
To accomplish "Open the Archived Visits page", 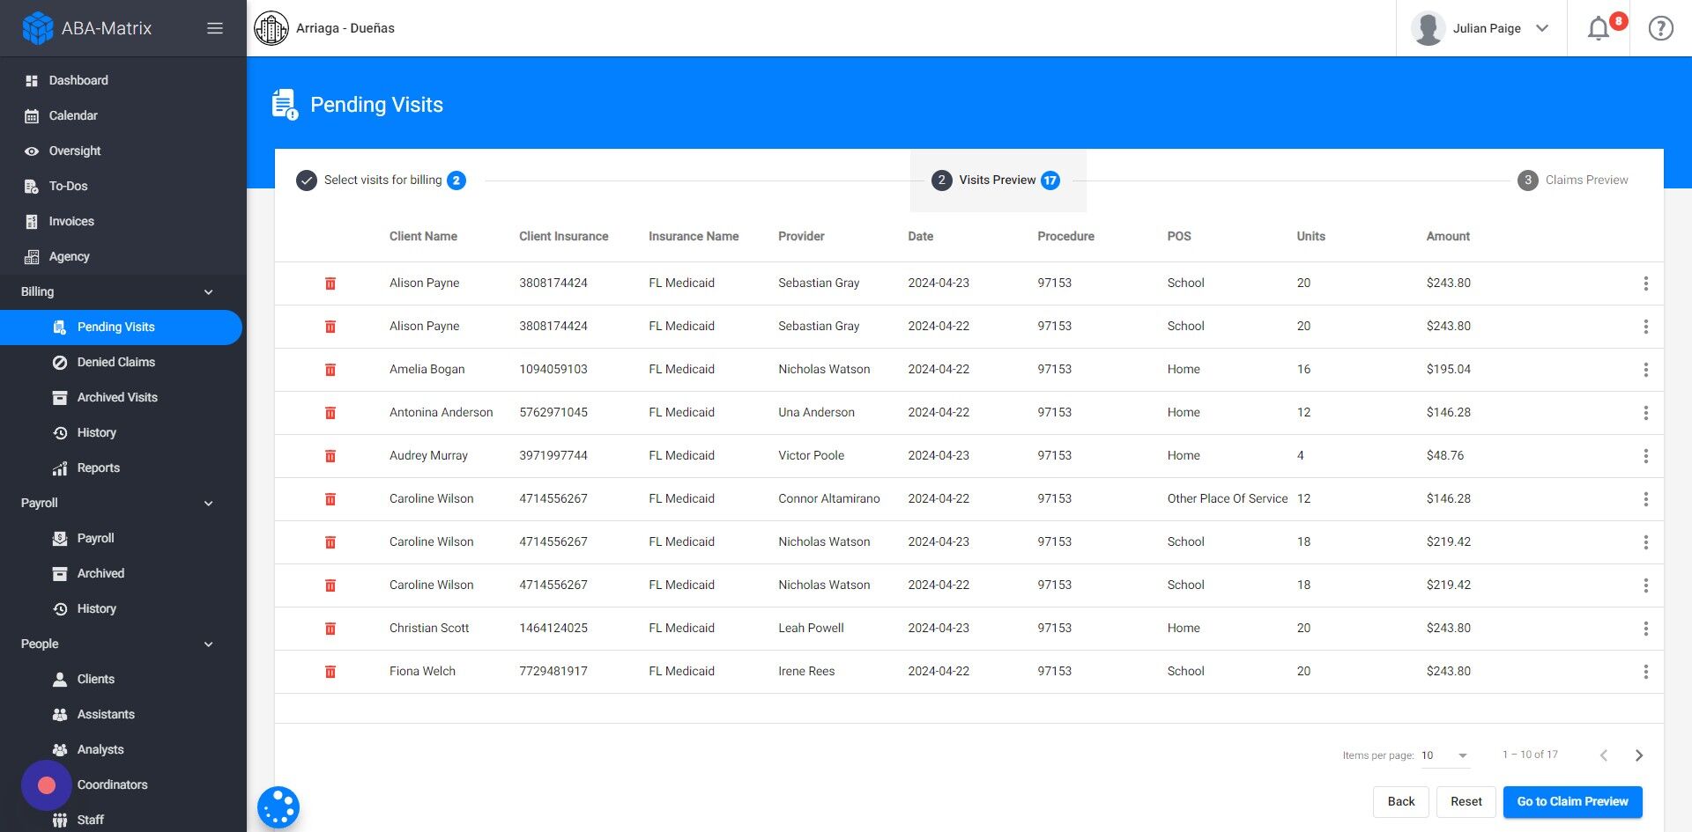I will click(118, 397).
